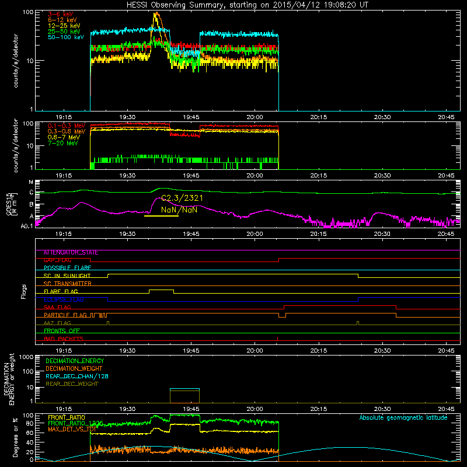The height and width of the screenshot is (467, 467).
Task: Click the DECIMATION_WEIGHT legend label
Action: 74,368
